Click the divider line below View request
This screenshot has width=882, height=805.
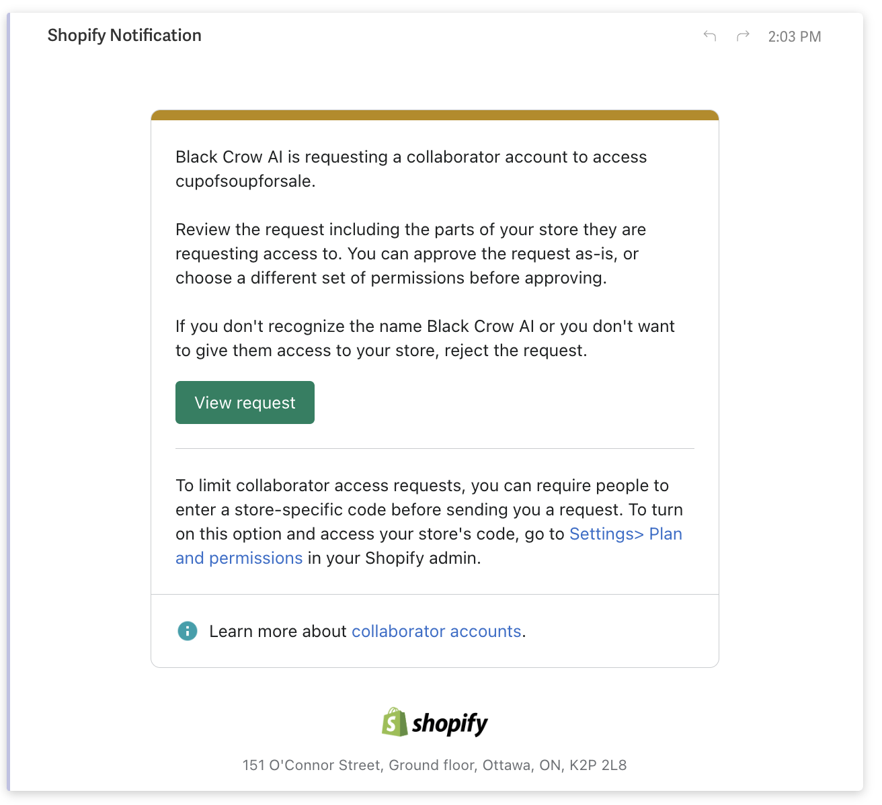tap(435, 448)
